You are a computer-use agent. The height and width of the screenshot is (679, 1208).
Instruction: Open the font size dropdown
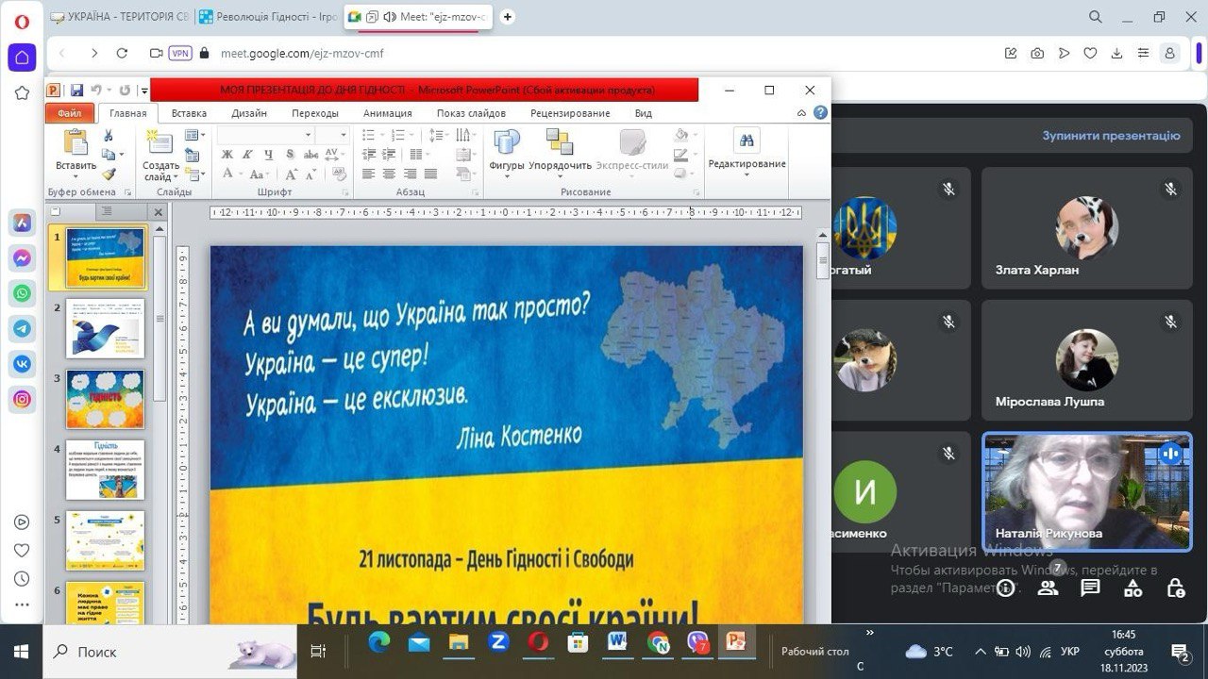pos(344,136)
